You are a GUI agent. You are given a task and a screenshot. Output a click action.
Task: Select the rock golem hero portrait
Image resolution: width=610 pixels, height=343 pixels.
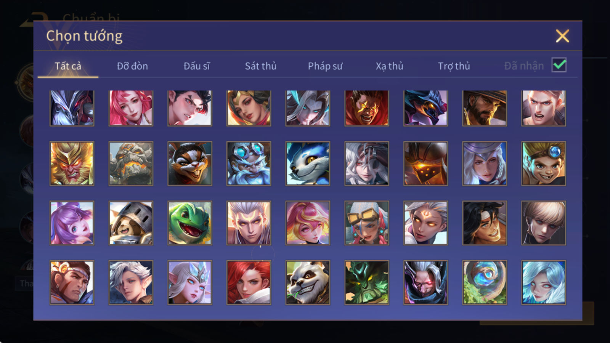coord(131,163)
